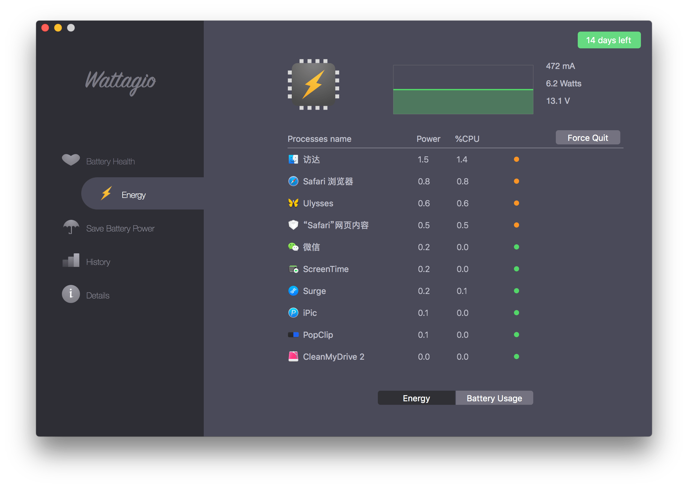Click the History bar chart icon

coord(71,260)
